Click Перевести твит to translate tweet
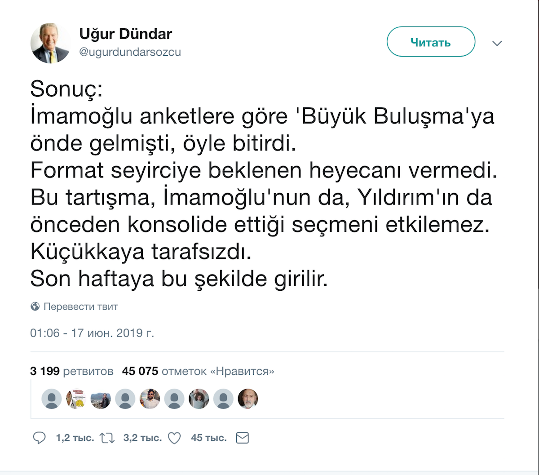This screenshot has width=539, height=475. point(80,307)
